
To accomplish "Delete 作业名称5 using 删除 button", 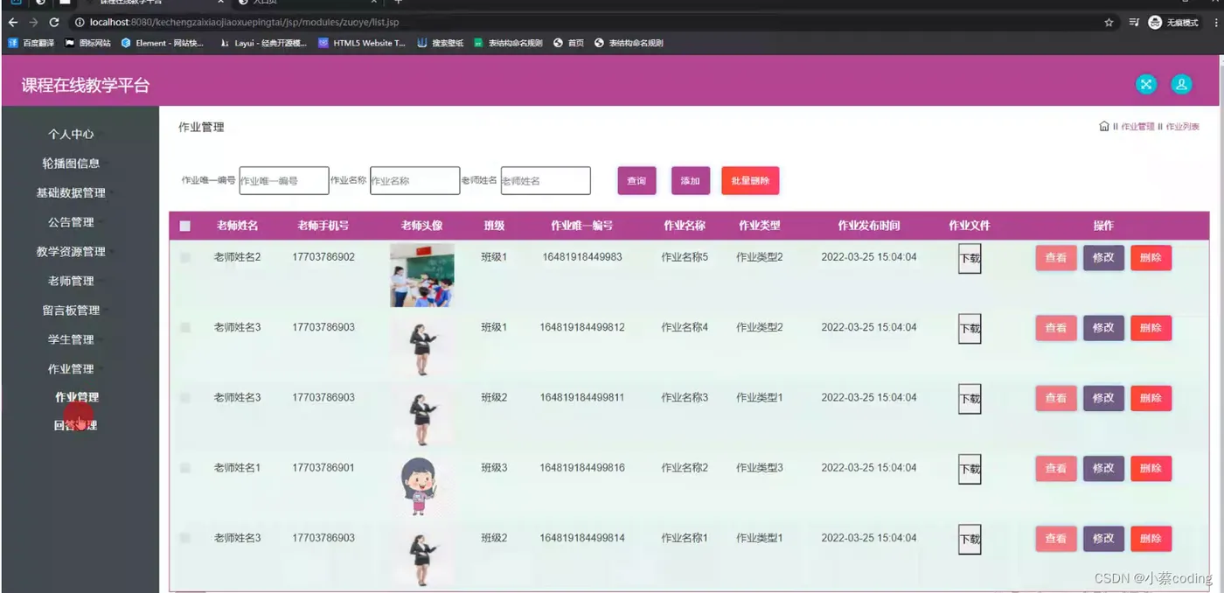I will click(1151, 257).
